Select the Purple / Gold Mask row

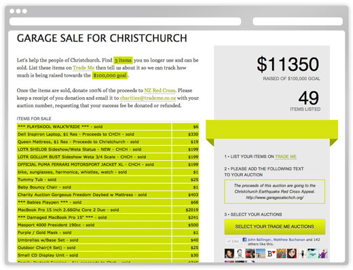pyautogui.click(x=108, y=233)
